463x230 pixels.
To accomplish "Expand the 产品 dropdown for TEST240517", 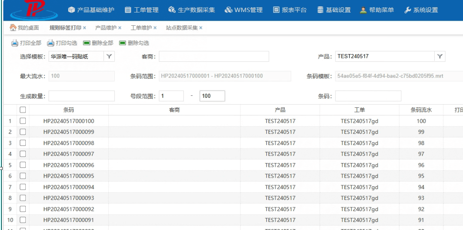I will tap(440, 56).
